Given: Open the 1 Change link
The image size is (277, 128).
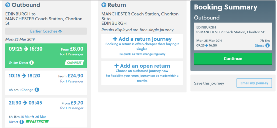Looking at the screenshot, I should 26,90.
